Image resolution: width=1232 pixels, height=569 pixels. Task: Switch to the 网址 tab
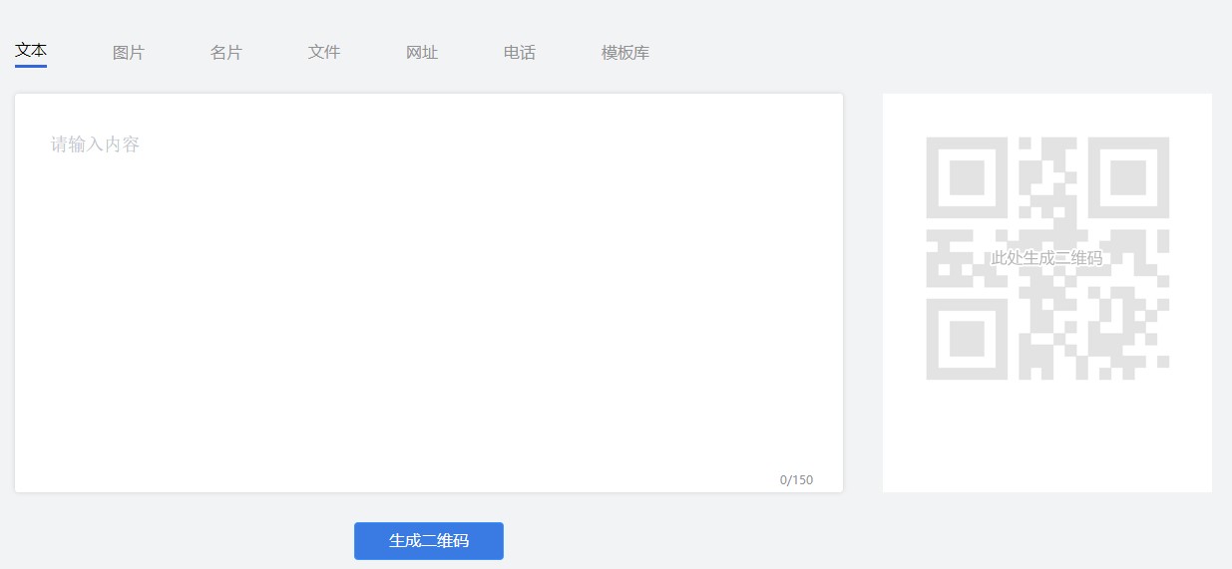pyautogui.click(x=422, y=53)
